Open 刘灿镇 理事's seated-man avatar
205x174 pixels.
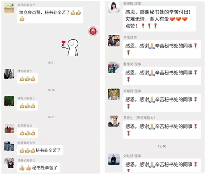pos(114,159)
